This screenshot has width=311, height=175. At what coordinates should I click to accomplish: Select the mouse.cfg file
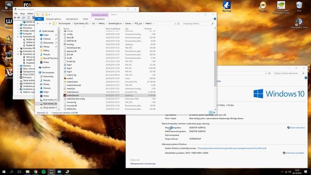tap(109, 102)
